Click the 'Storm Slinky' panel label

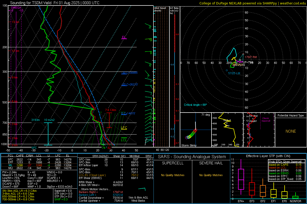(189, 145)
